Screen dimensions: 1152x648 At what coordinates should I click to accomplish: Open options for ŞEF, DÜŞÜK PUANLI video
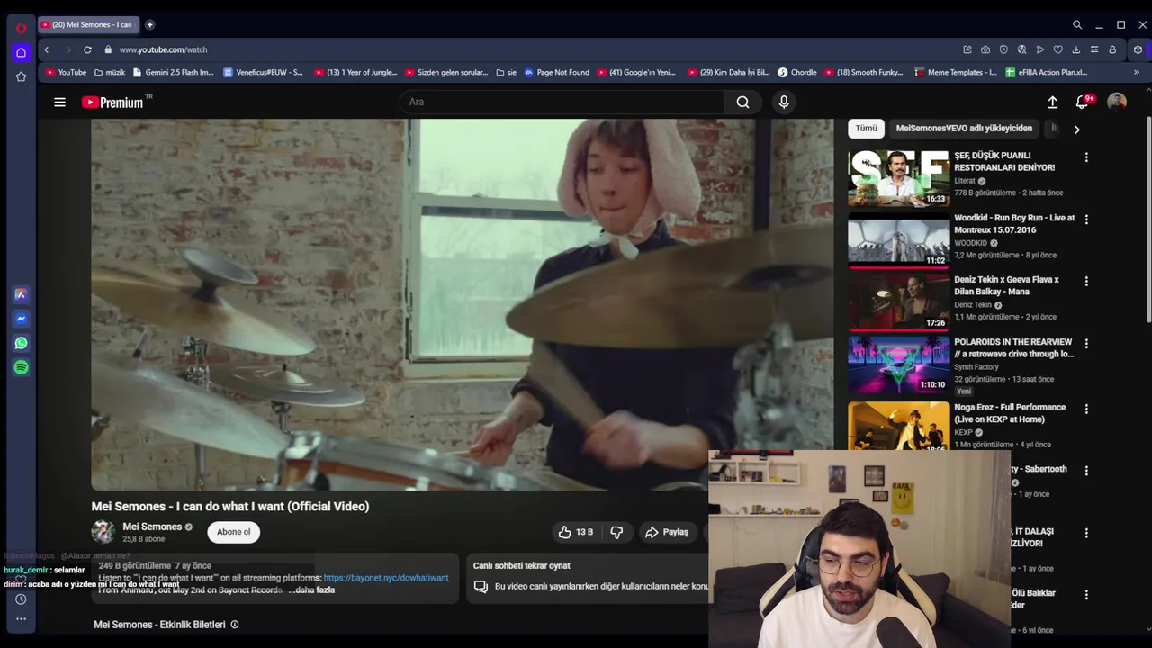tap(1086, 157)
